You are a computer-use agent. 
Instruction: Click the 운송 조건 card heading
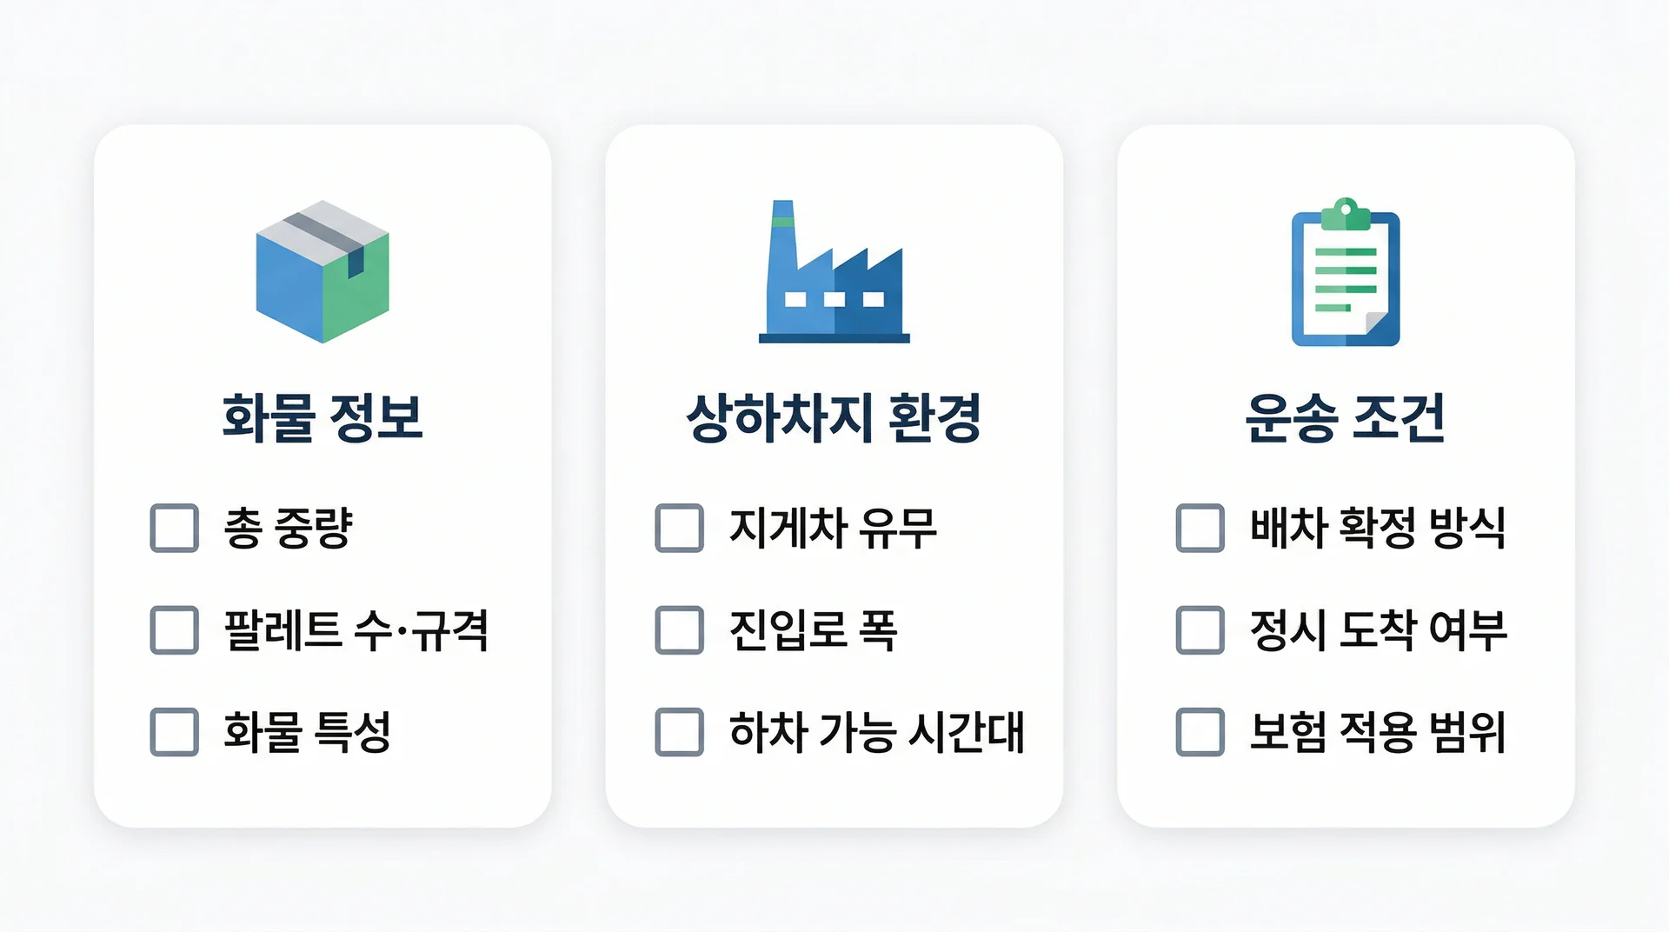pos(1345,418)
